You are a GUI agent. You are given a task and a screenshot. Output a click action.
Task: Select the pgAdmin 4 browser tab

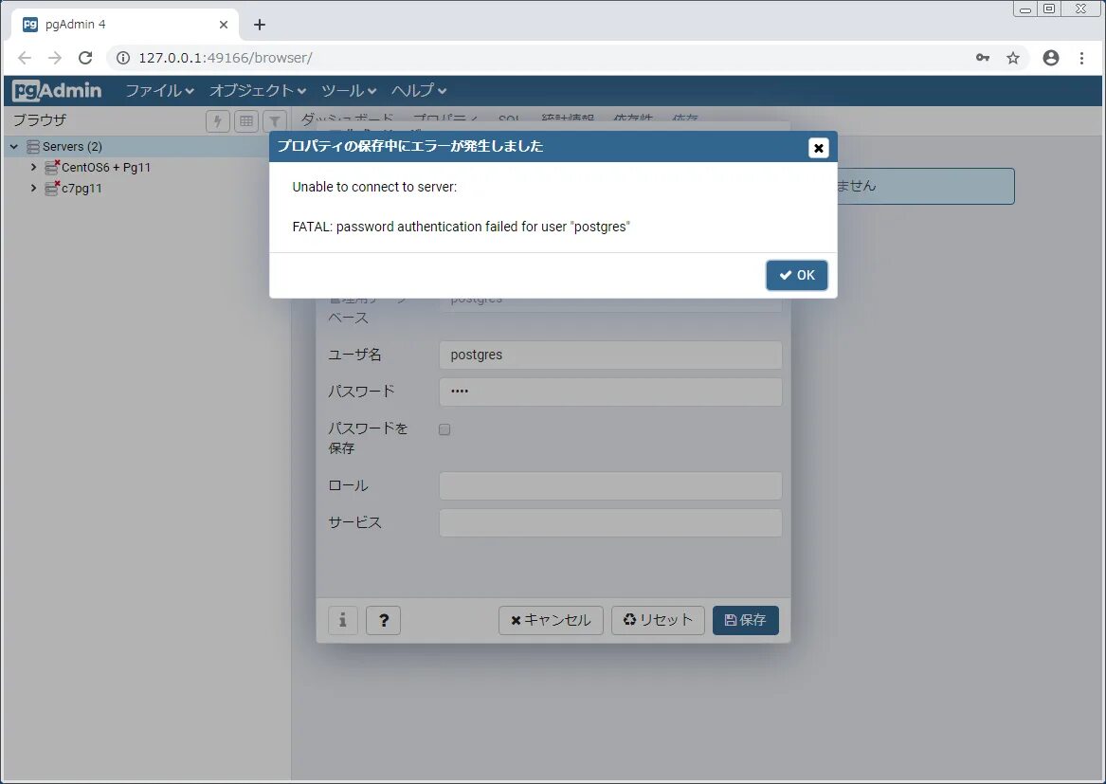(x=125, y=25)
